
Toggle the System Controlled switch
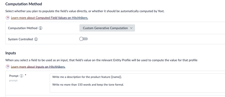coord(84,39)
